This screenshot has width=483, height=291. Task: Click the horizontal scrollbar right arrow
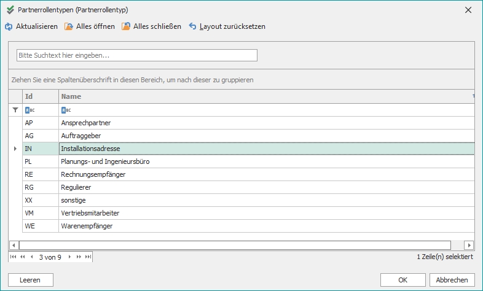coord(469,245)
